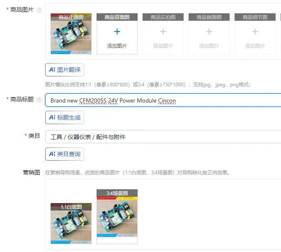The width and height of the screenshot is (281, 252).
Task: Click the plus icon under 商品侧面图
Action: (209, 32)
